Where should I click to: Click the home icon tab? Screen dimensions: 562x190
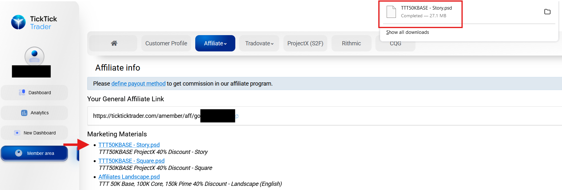pyautogui.click(x=114, y=43)
